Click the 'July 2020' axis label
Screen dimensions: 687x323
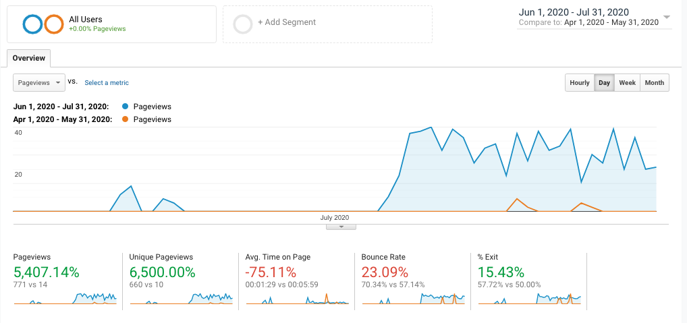pos(335,217)
